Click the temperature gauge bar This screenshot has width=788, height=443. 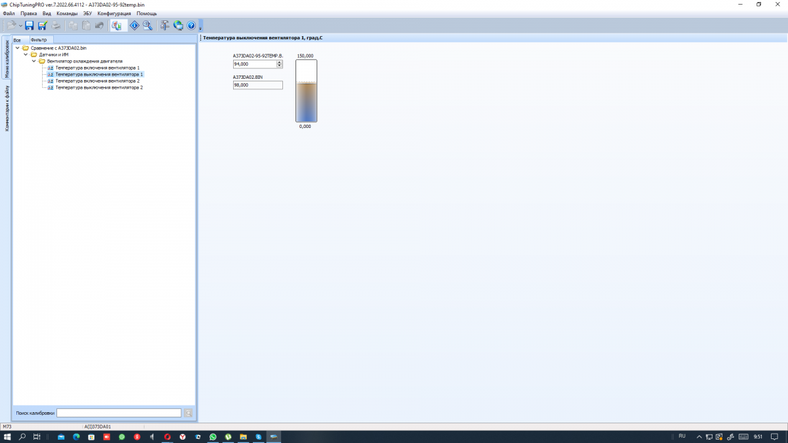pyautogui.click(x=306, y=91)
